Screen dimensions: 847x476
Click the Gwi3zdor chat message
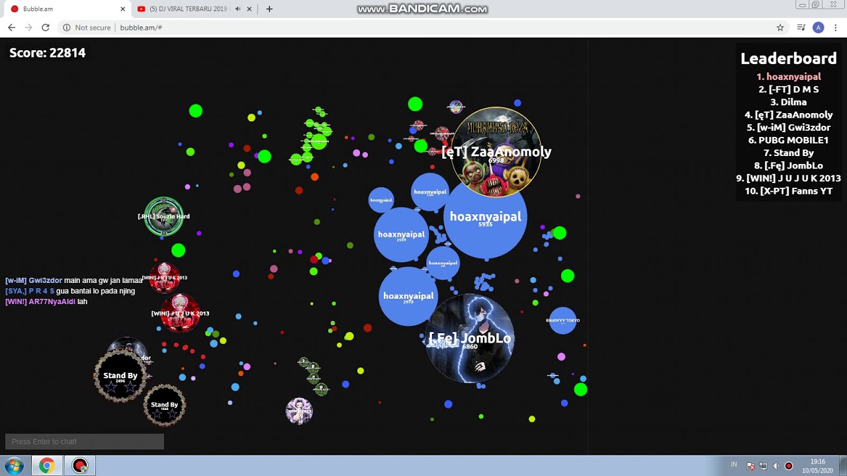point(74,280)
